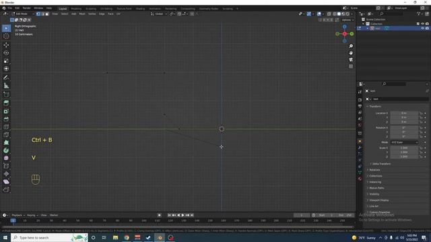This screenshot has width=431, height=242.
Task: Hide Collection using its eye icon
Action: [422, 24]
